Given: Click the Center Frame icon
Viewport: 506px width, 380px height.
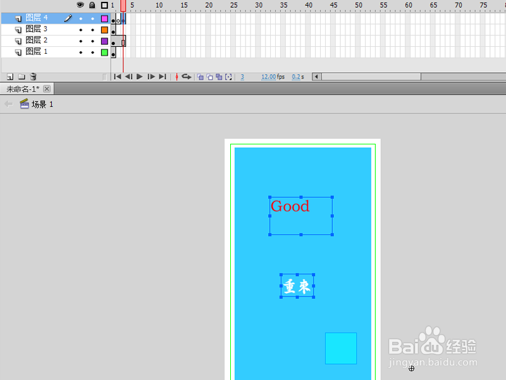Looking at the screenshot, I should 176,77.
